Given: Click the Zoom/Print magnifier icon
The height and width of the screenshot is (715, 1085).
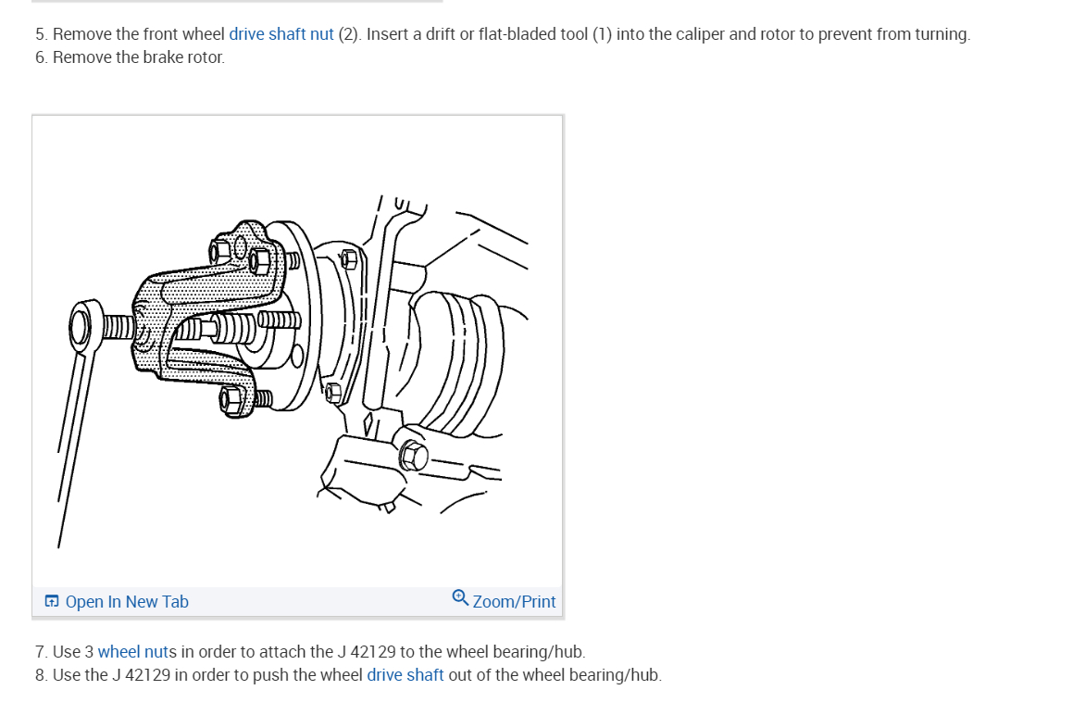Looking at the screenshot, I should click(460, 597).
